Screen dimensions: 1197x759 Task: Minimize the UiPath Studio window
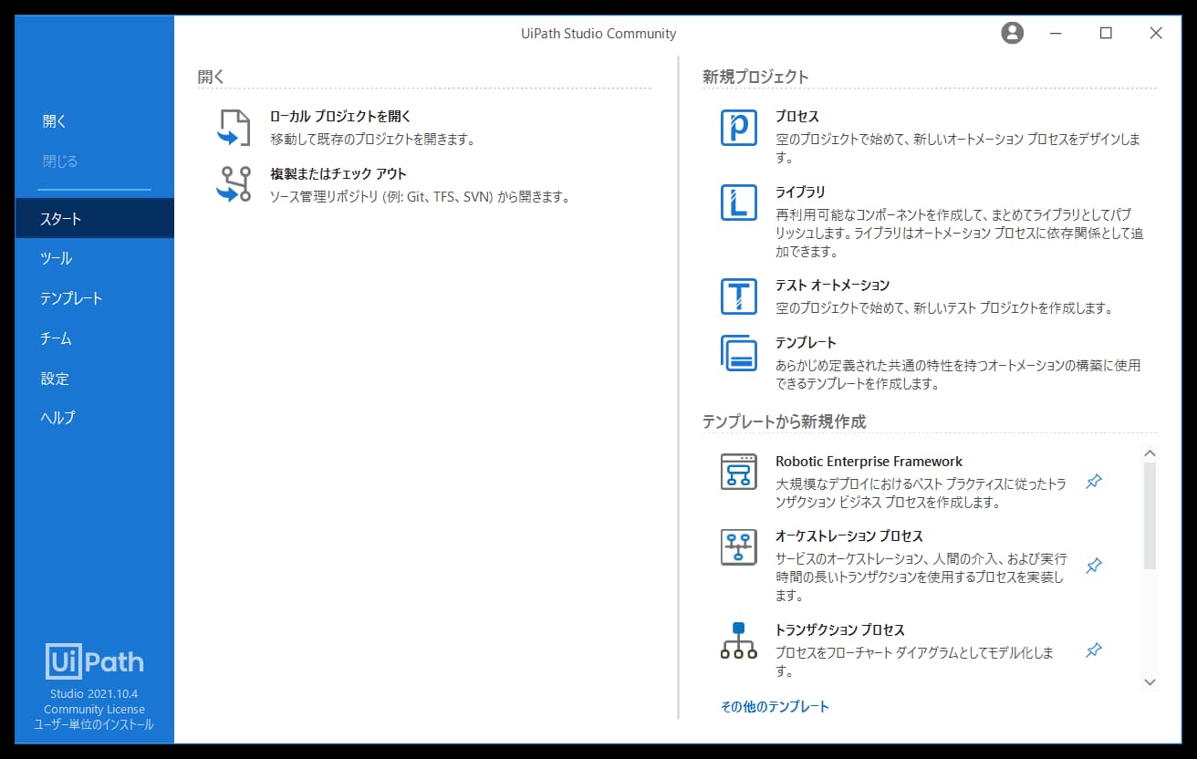(x=1056, y=33)
